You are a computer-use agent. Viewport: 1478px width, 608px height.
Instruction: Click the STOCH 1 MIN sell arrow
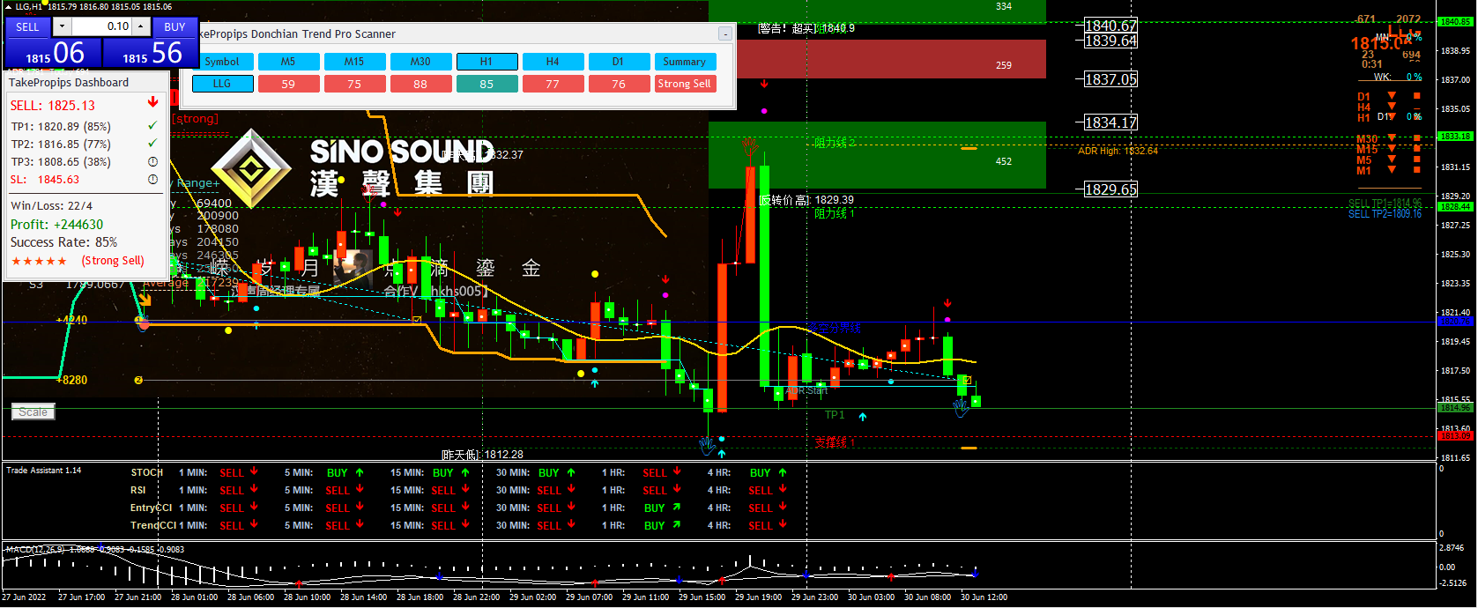[254, 471]
